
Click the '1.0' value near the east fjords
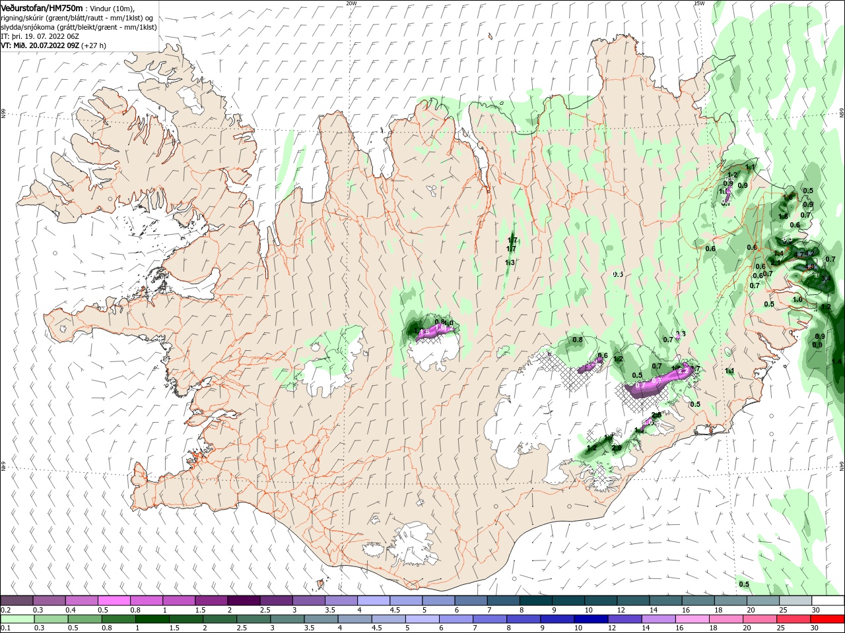pyautogui.click(x=797, y=299)
